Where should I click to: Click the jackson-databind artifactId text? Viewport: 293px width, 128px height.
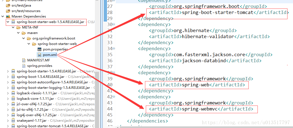pyautogui.click(x=204, y=61)
